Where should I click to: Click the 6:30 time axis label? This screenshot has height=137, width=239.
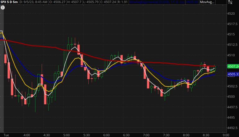[126, 135]
